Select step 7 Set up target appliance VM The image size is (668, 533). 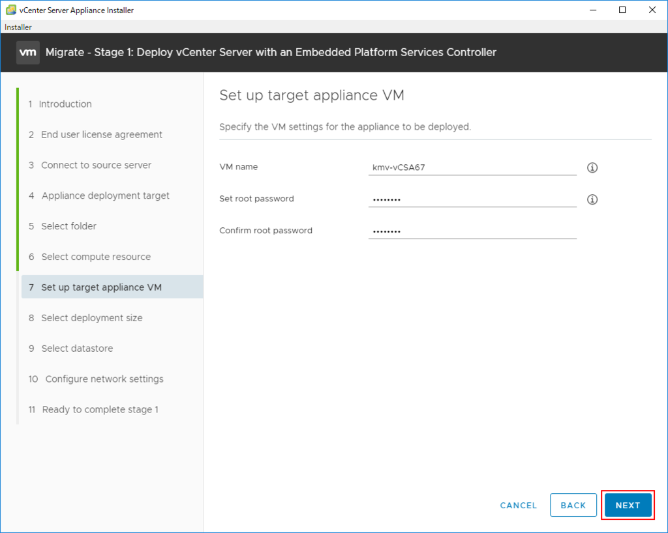pos(101,287)
